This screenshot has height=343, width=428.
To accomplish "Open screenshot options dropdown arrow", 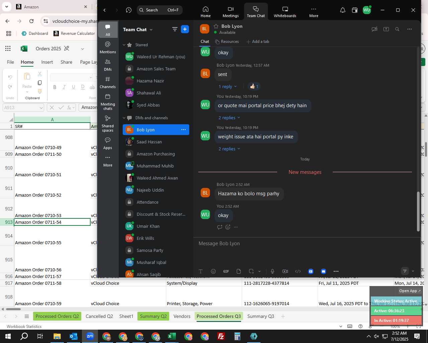I will [x=259, y=271].
